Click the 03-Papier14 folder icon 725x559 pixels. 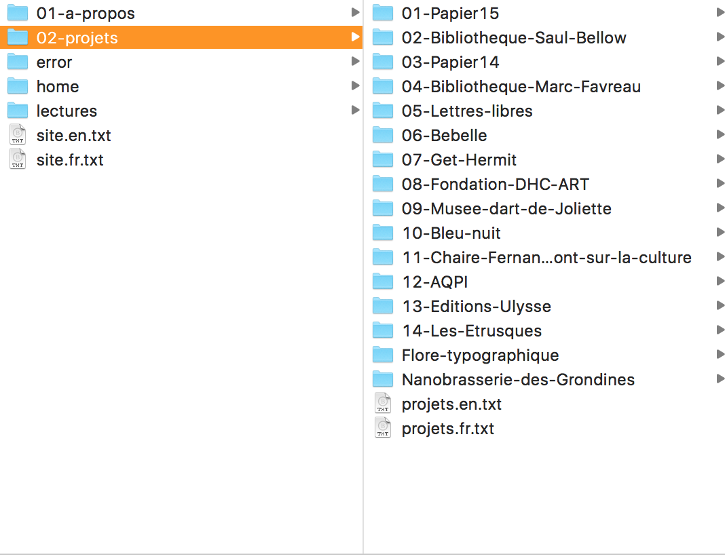(x=383, y=62)
